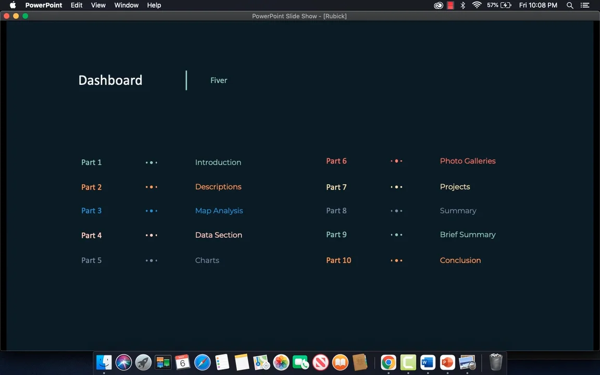Select the Part 4 label
This screenshot has height=375, width=600.
point(92,235)
